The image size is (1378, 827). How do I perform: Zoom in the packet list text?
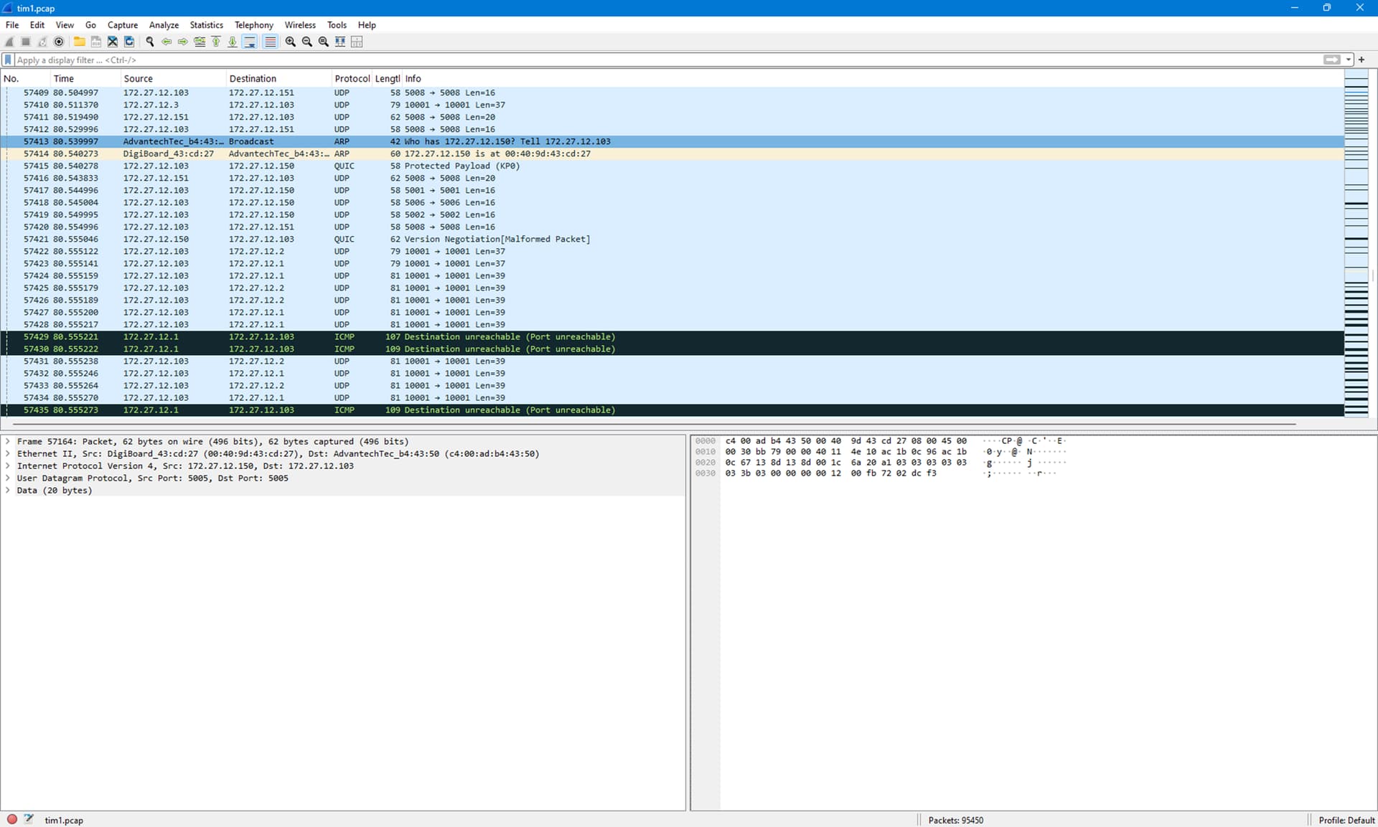[x=291, y=42]
